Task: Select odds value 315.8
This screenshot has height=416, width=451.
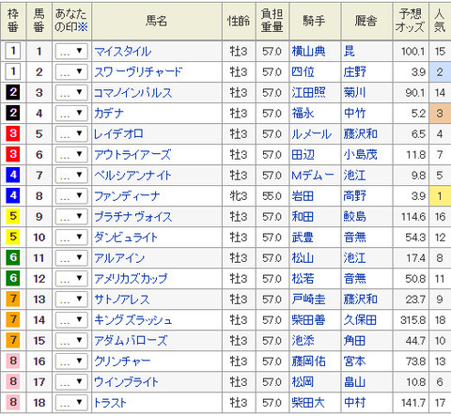Action: (x=412, y=320)
